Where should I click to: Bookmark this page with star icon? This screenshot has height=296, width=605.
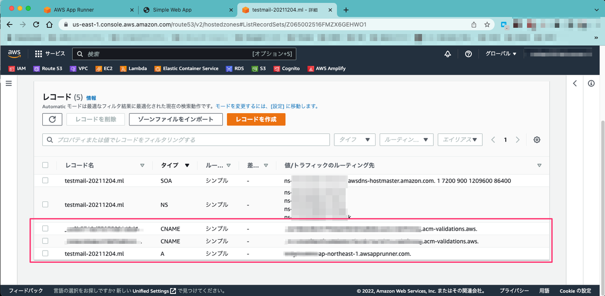pyautogui.click(x=487, y=24)
